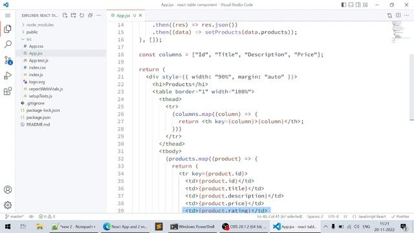The width and height of the screenshot is (414, 233).
Task: Switch to React App Edge window
Action: tap(125, 227)
